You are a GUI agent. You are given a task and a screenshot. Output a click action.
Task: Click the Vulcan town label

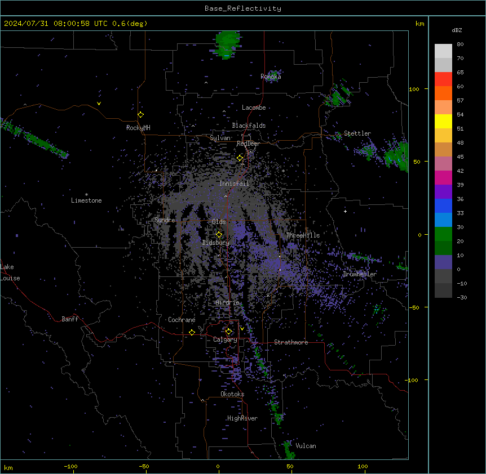pos(306,446)
